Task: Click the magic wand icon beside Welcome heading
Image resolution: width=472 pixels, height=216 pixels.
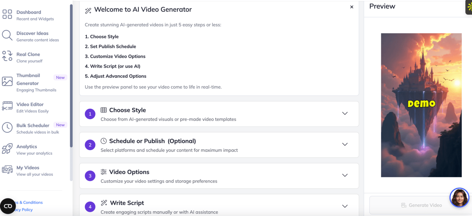Action: click(x=88, y=11)
